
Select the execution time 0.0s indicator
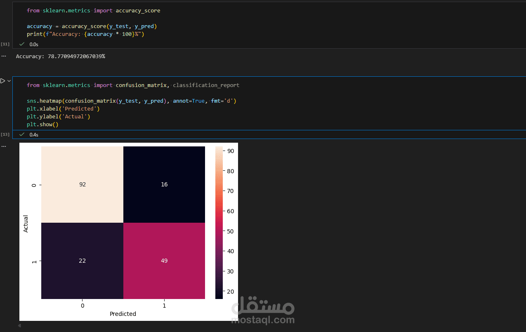point(33,44)
